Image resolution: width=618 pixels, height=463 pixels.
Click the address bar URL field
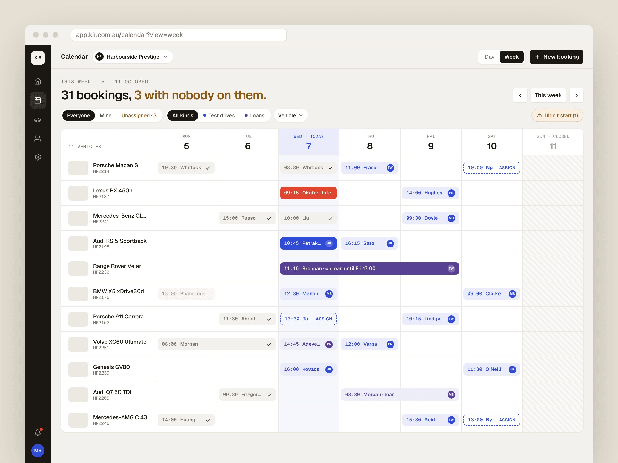[x=178, y=35]
